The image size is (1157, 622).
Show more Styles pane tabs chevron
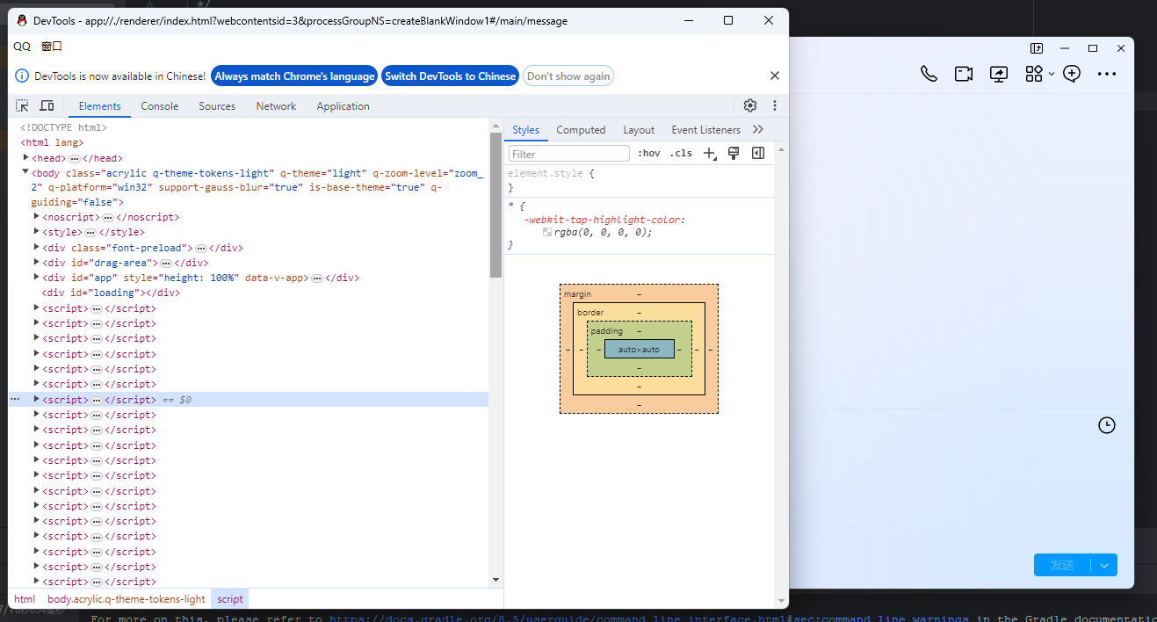point(758,129)
